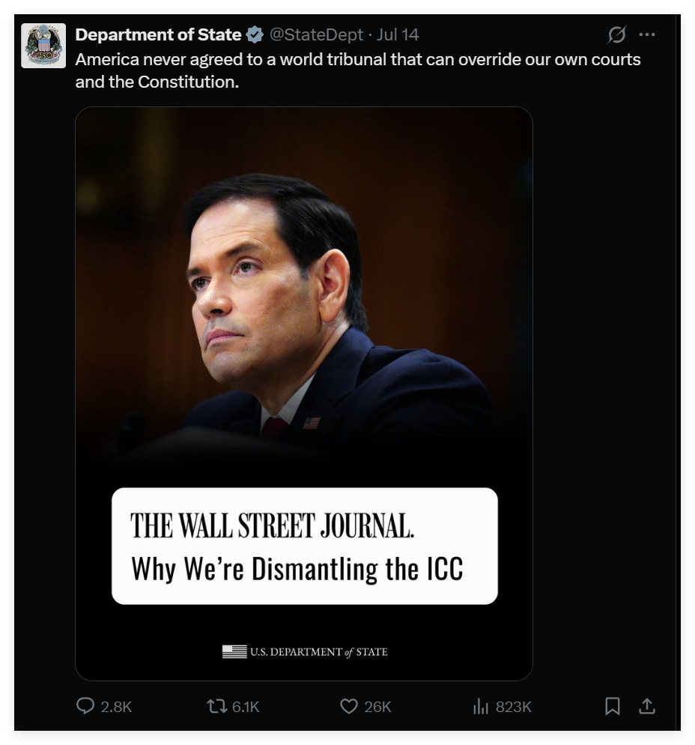The image size is (695, 745).
Task: Open the three-dot more options menu
Action: click(x=646, y=34)
